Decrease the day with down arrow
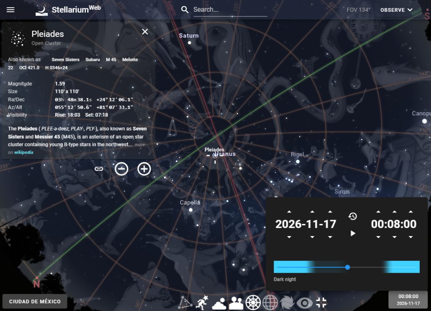The height and width of the screenshot is (311, 431). 330,237
